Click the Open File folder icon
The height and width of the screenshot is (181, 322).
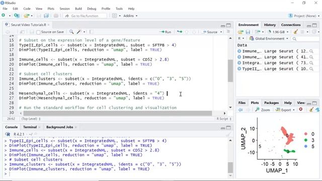tap(26, 16)
